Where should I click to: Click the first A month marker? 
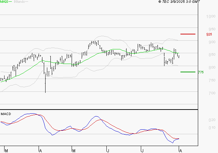(40, 151)
